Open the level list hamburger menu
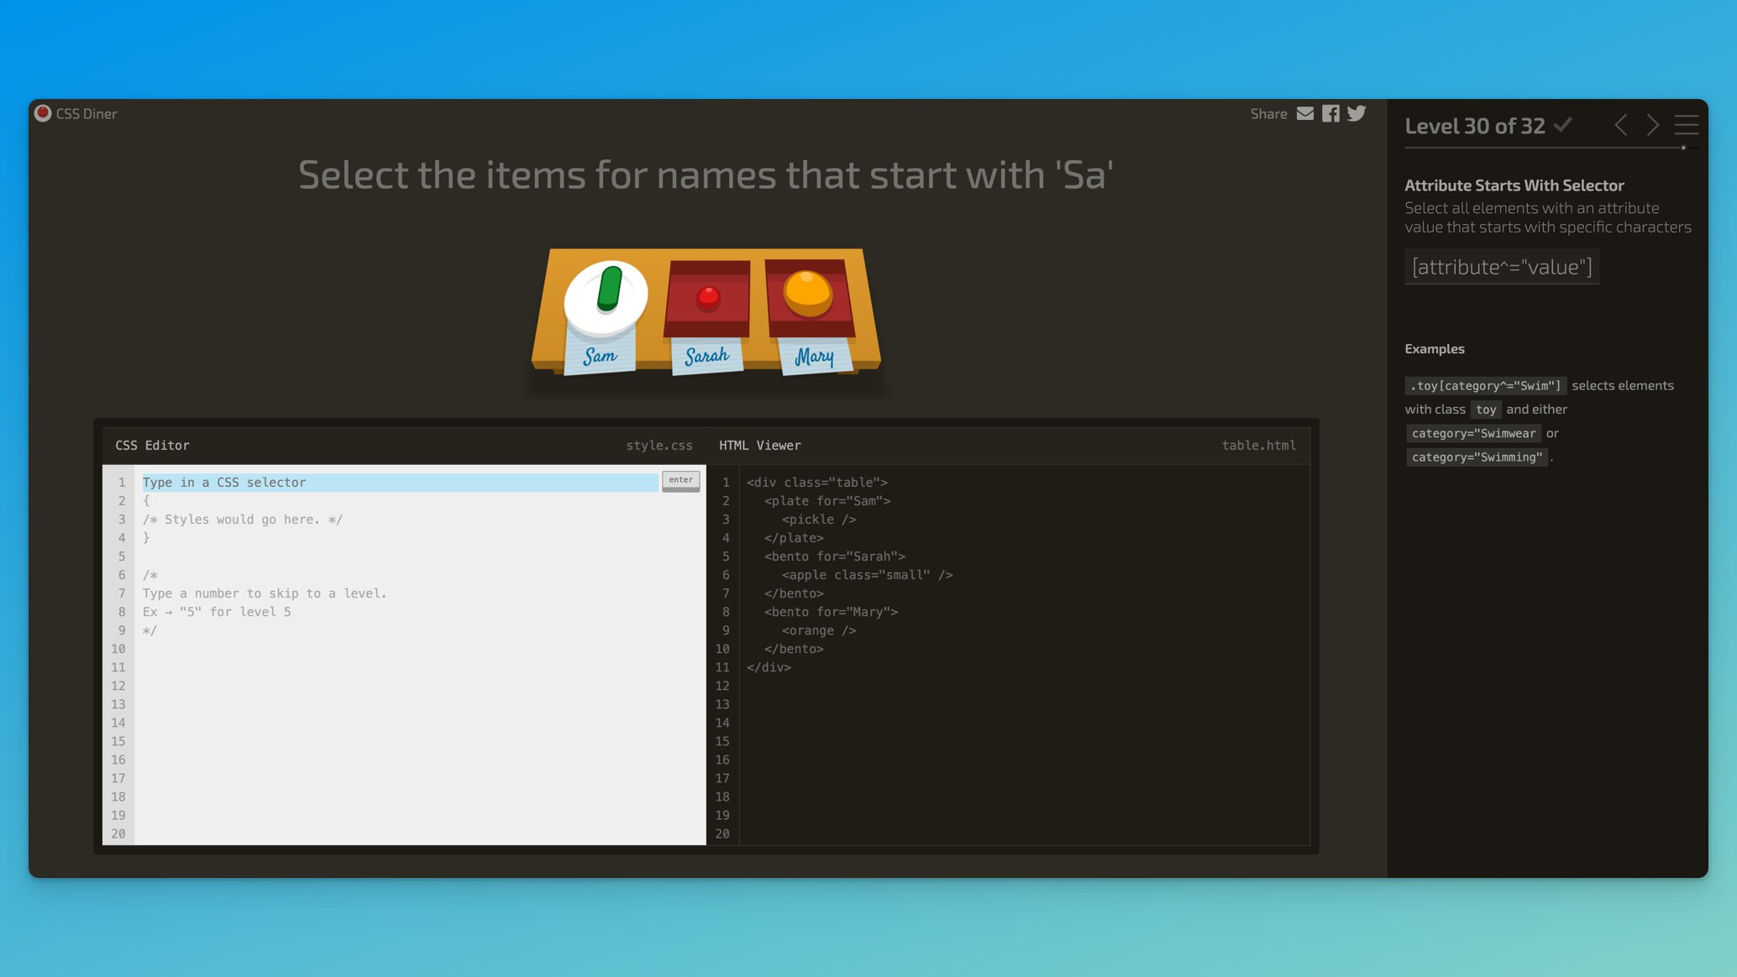Screen dimensions: 1737x977 pos(1686,125)
